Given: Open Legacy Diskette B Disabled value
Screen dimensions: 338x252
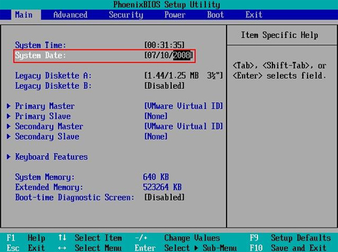Looking at the screenshot, I should click(x=164, y=85).
